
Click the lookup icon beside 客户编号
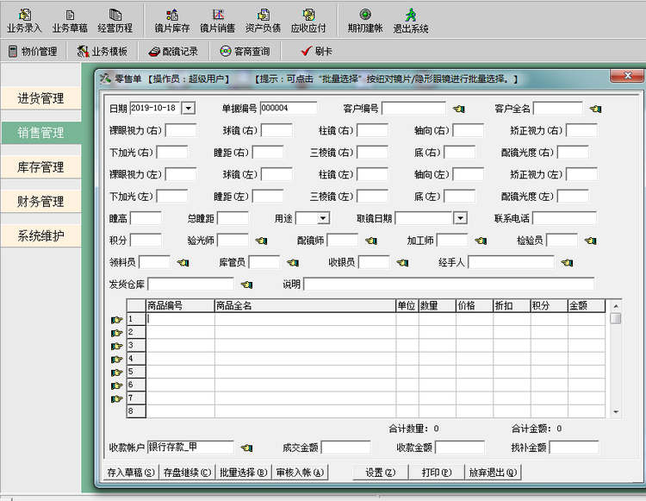459,109
